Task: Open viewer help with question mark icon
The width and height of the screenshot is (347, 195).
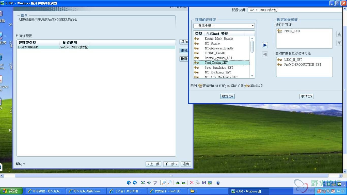Action: click(x=218, y=183)
